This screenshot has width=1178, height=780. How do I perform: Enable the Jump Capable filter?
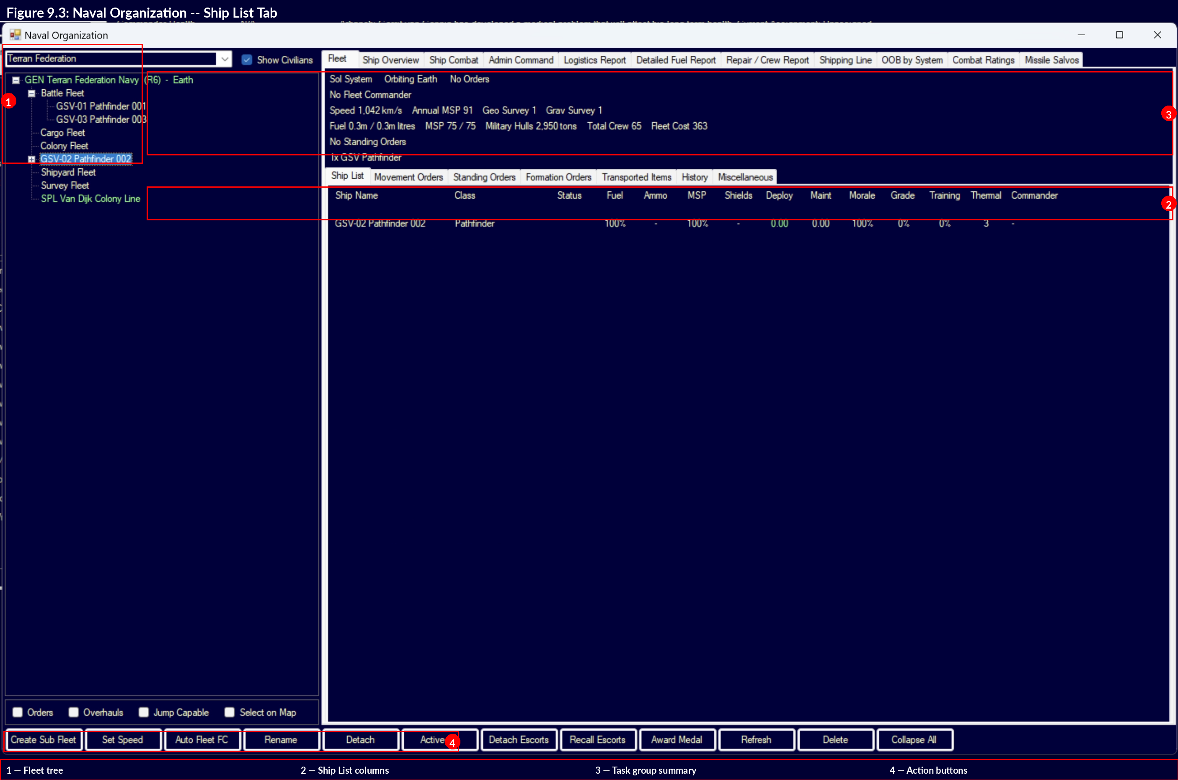tap(144, 712)
